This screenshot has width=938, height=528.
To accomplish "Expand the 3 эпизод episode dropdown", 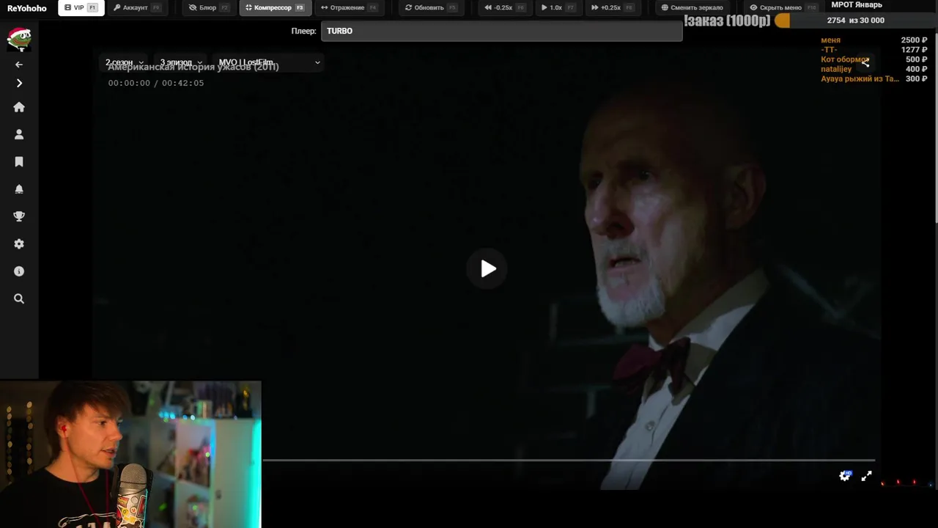I will 181,62.
